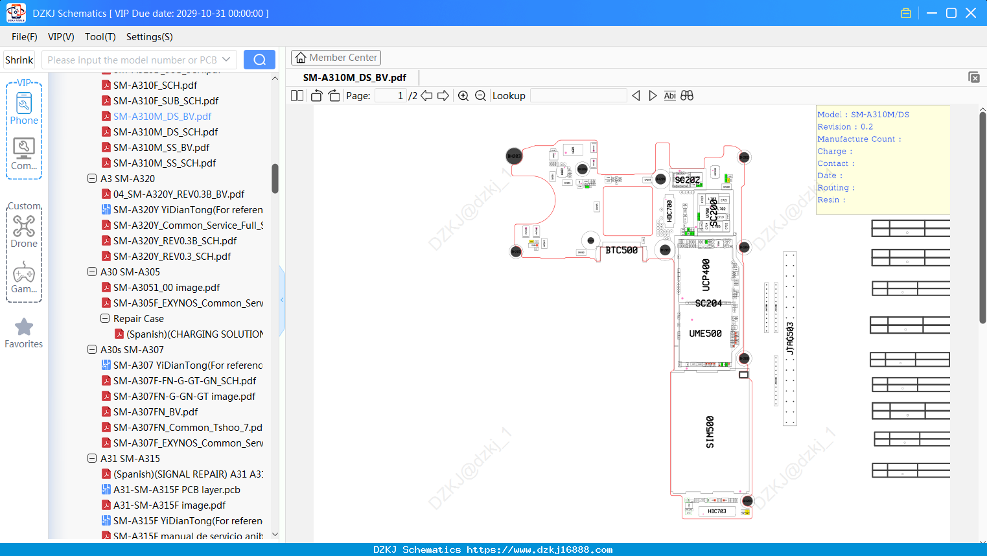The height and width of the screenshot is (556, 987).
Task: Open model number dropdown arrow
Action: [x=226, y=60]
